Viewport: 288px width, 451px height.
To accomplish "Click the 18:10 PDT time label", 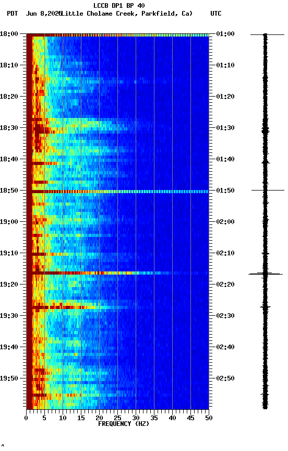I will click(x=9, y=65).
